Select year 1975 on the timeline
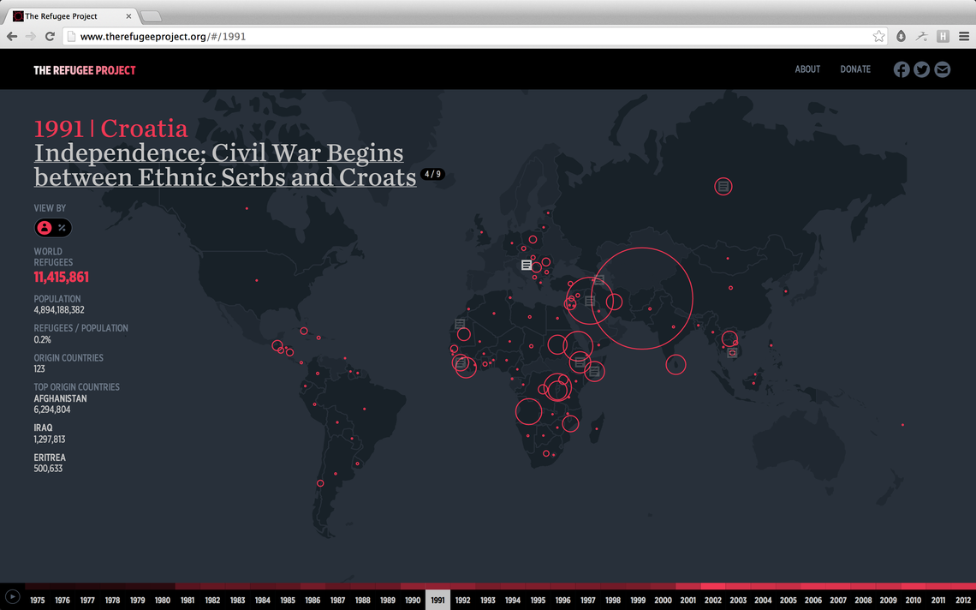Image resolution: width=976 pixels, height=610 pixels. click(37, 600)
